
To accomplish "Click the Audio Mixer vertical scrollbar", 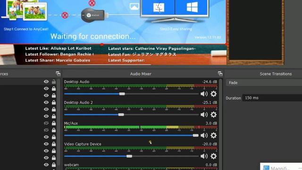I will tap(220, 124).
